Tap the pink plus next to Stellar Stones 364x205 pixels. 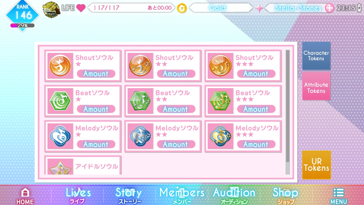329,8
